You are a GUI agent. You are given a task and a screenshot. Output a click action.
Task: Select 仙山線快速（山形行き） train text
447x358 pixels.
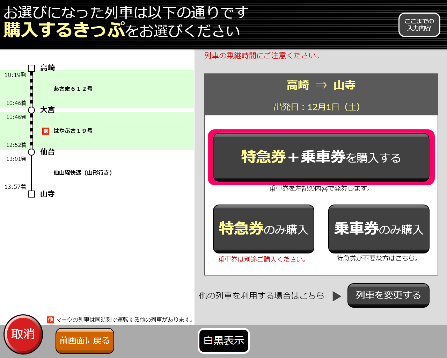coord(83,173)
